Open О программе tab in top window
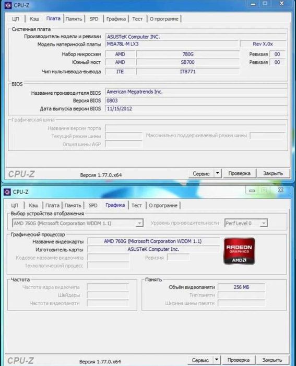Viewport: 296px width, 366px height. point(164,19)
